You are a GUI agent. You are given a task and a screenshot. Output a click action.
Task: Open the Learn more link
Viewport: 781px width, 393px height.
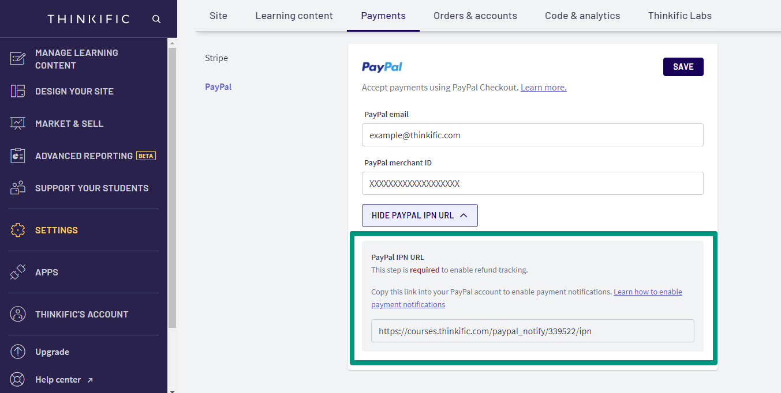[543, 87]
